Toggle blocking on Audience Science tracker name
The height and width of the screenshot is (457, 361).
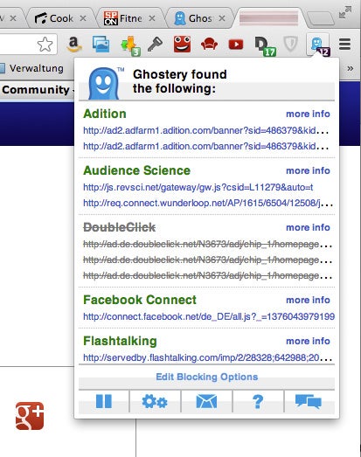[136, 170]
